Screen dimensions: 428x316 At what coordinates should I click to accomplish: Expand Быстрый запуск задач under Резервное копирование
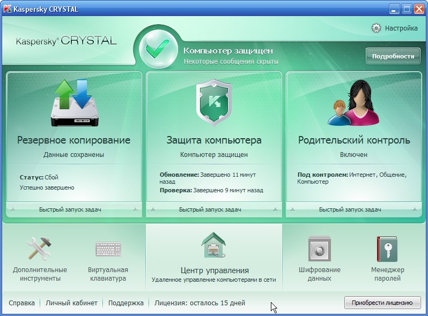coord(74,209)
